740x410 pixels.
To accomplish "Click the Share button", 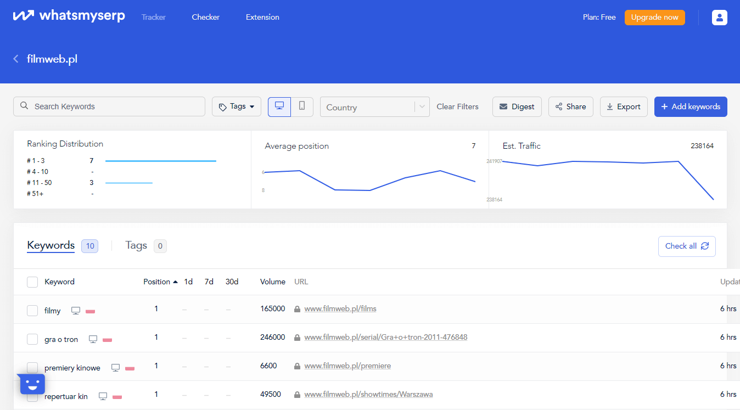I will click(x=570, y=106).
